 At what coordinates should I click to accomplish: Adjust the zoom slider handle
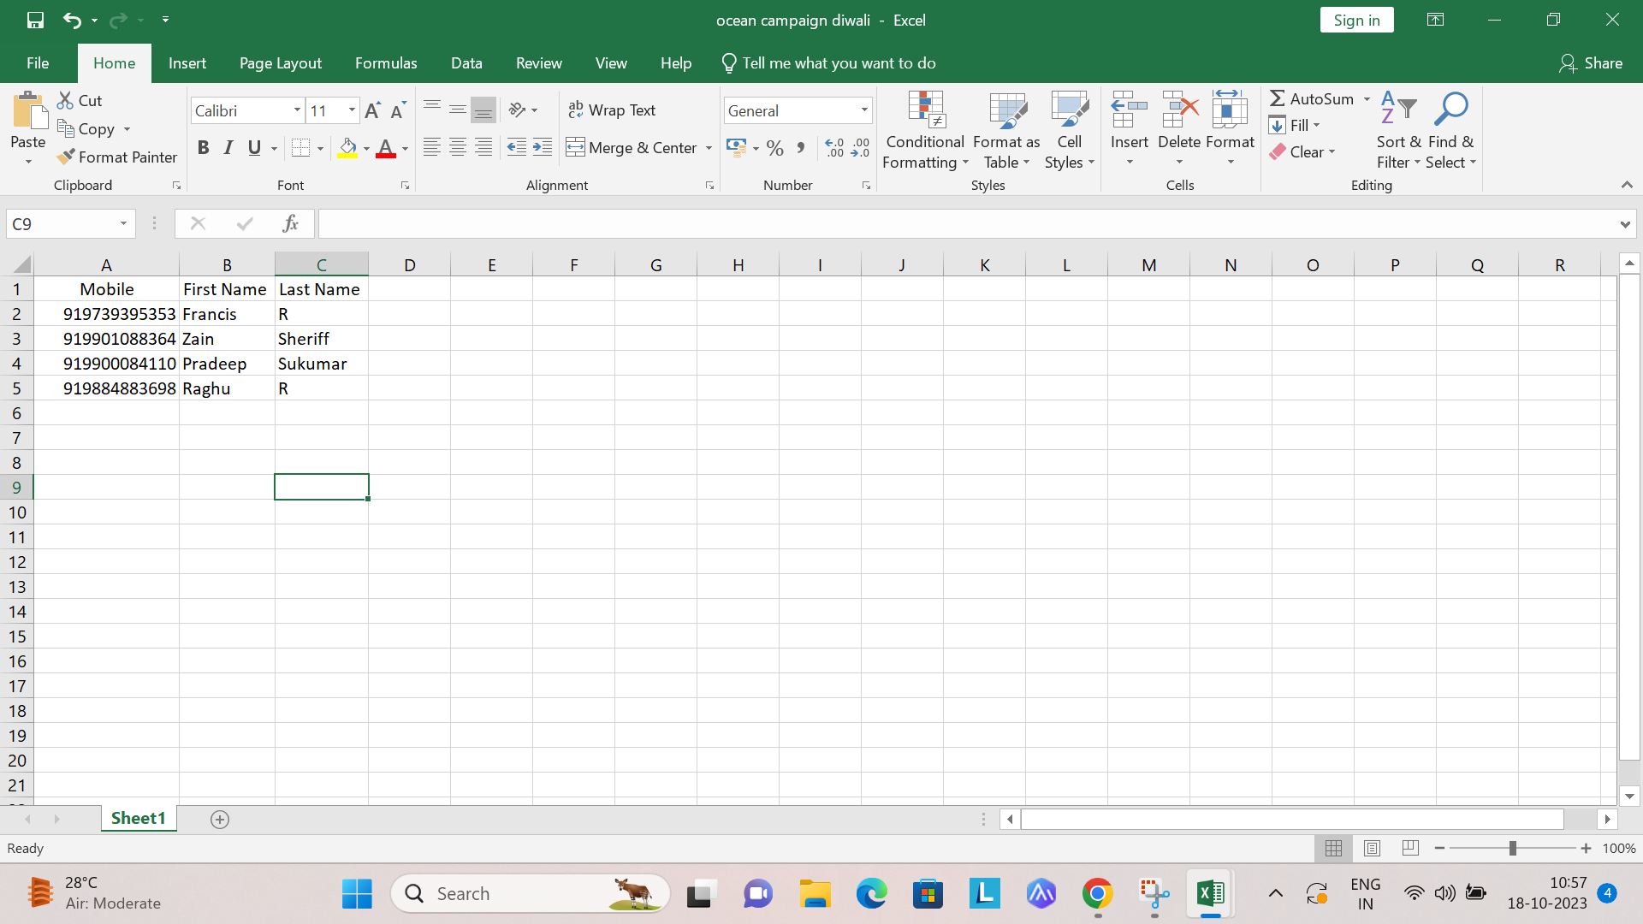pos(1513,848)
